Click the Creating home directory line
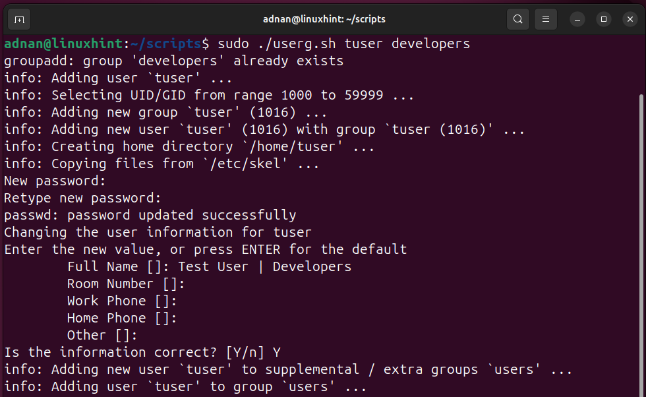Viewport: 646px width, 397px height. [189, 147]
